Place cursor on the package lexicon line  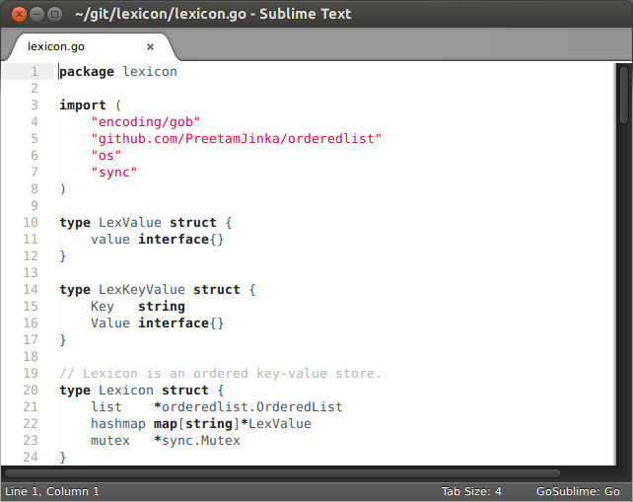[x=118, y=71]
